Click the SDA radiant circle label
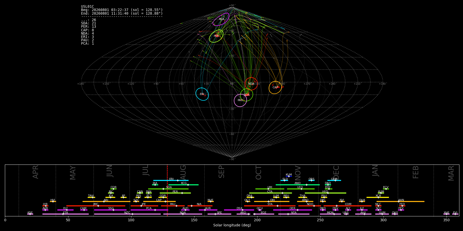 tap(247, 95)
